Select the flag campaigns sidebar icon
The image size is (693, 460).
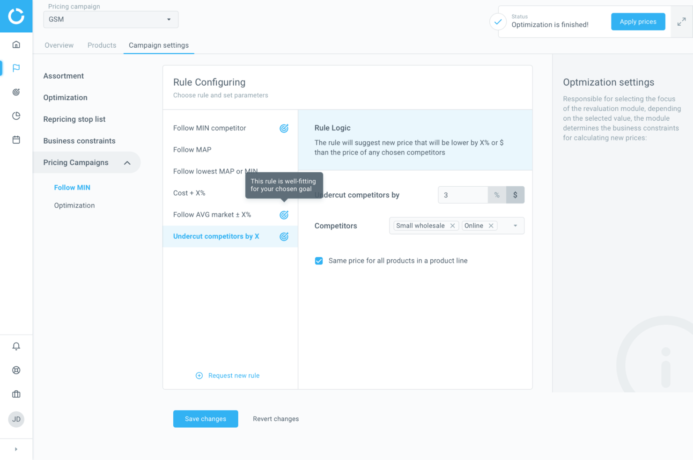[16, 68]
